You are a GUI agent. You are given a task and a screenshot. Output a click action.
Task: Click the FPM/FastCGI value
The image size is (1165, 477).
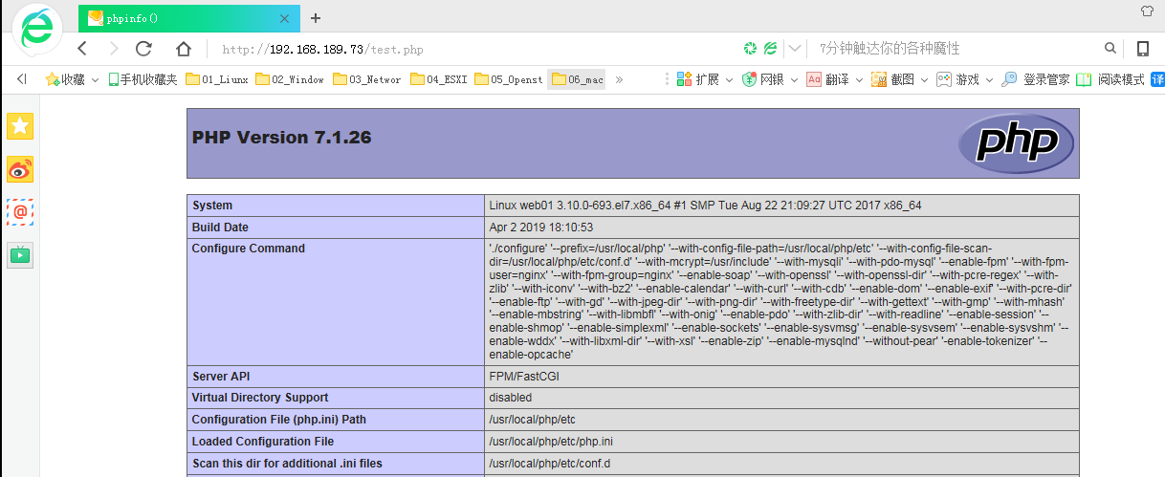[x=524, y=376]
